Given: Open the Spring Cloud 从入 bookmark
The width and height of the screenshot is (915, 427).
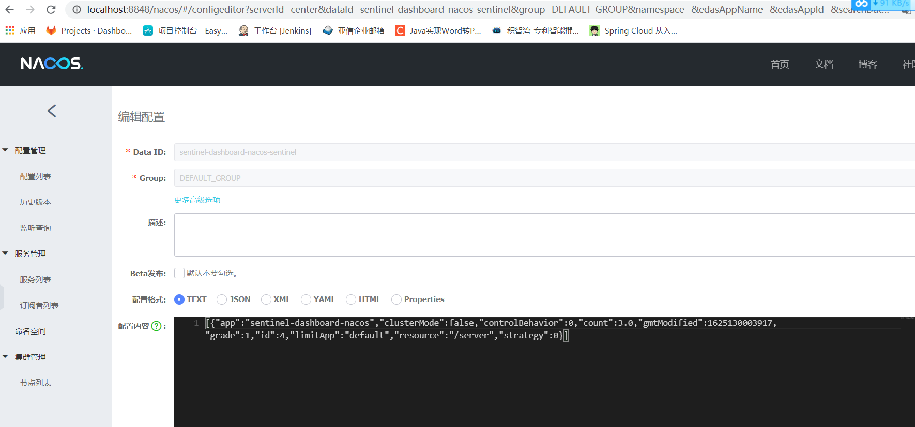Looking at the screenshot, I should [x=633, y=30].
